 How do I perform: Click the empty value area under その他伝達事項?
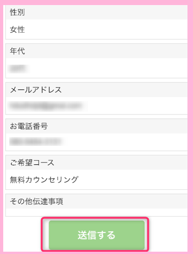97,212
